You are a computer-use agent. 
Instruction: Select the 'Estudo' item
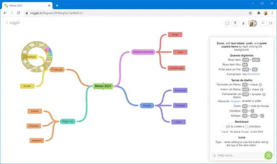pos(35,111)
